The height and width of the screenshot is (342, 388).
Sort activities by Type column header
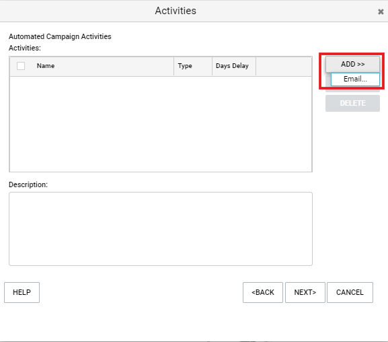click(185, 66)
